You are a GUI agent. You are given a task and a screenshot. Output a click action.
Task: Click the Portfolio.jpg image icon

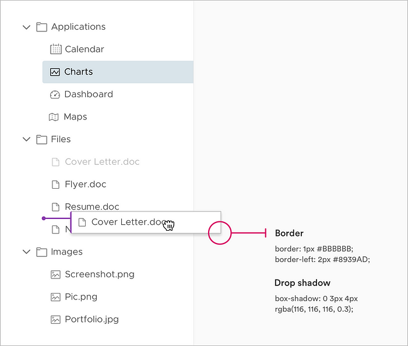[55, 319]
